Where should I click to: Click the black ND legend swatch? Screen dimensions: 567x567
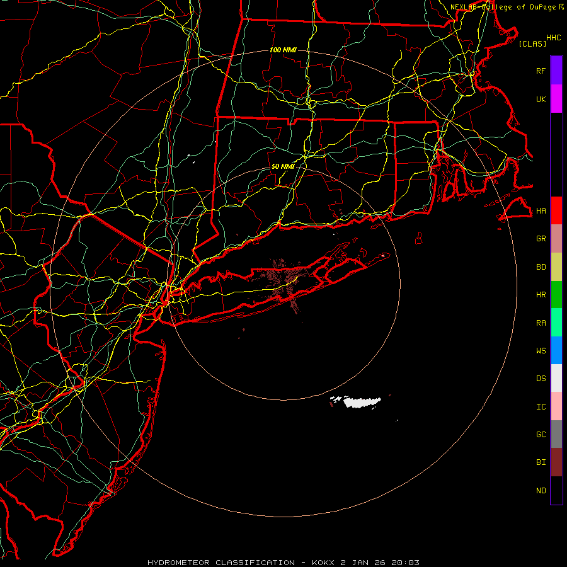[x=556, y=490]
